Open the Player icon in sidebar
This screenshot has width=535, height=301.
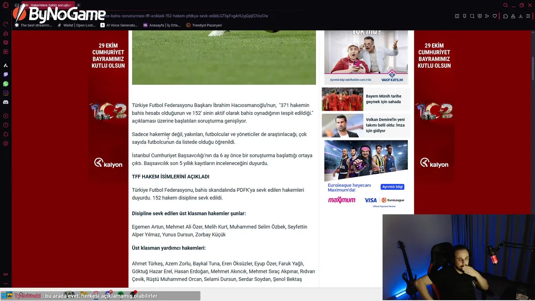5,116
